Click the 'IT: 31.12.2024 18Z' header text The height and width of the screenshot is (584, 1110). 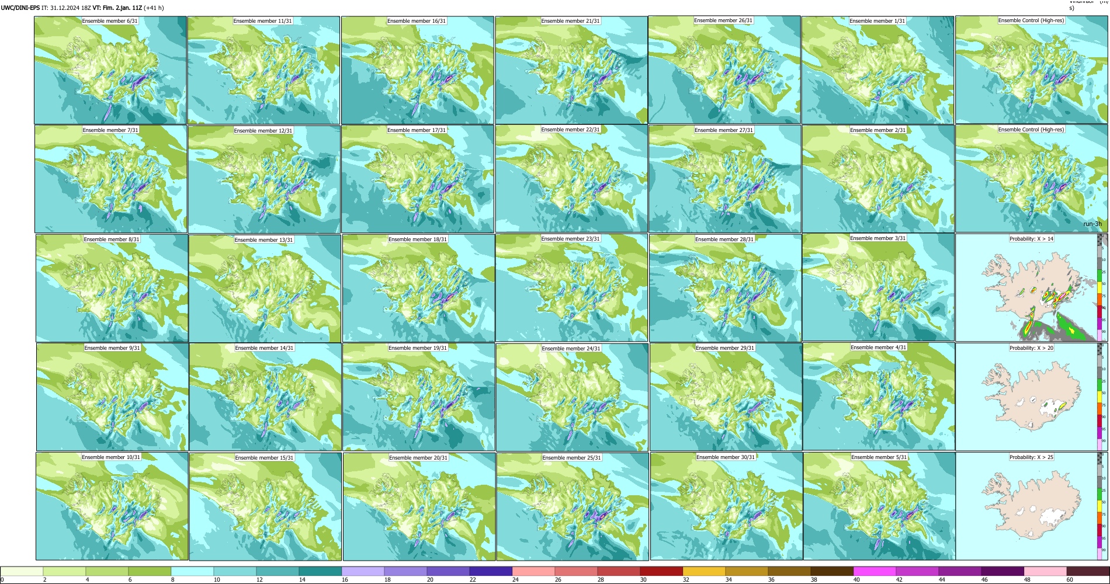(66, 8)
